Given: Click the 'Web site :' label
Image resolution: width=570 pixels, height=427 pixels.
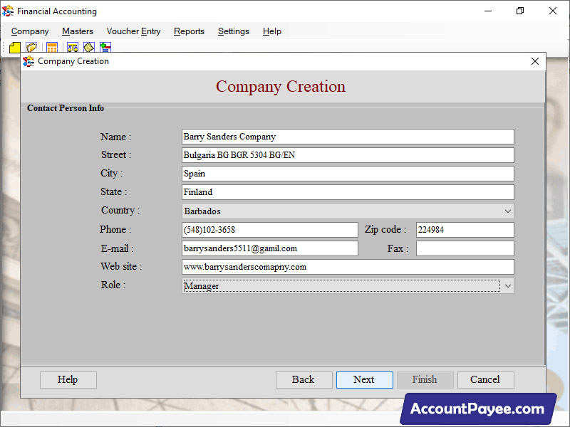Looking at the screenshot, I should click(x=121, y=266).
